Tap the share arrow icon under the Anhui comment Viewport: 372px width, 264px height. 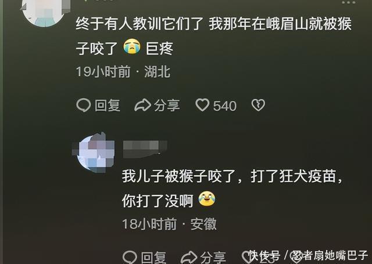pos(189,257)
